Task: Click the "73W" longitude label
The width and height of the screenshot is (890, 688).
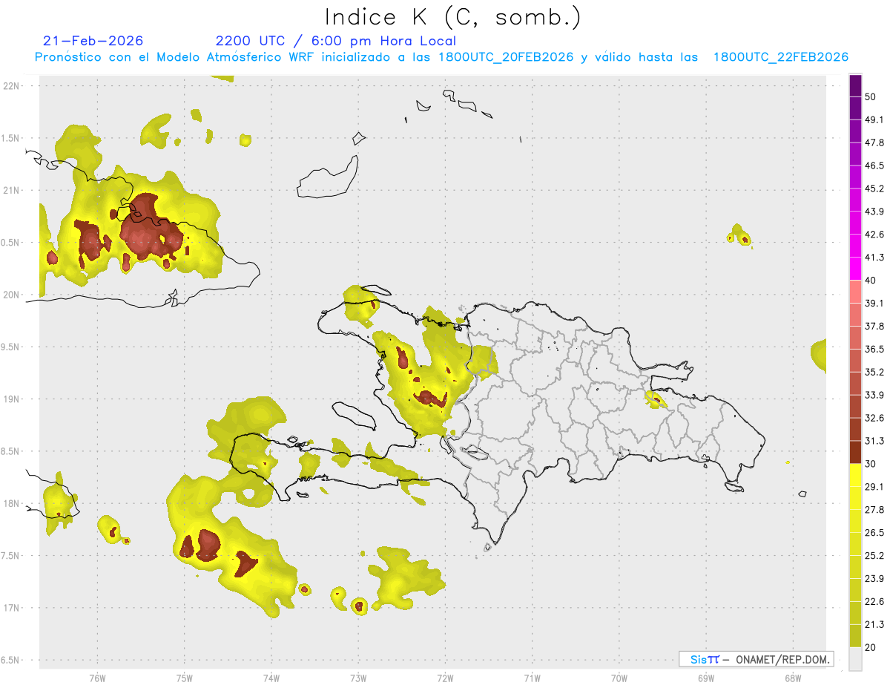Action: (358, 678)
